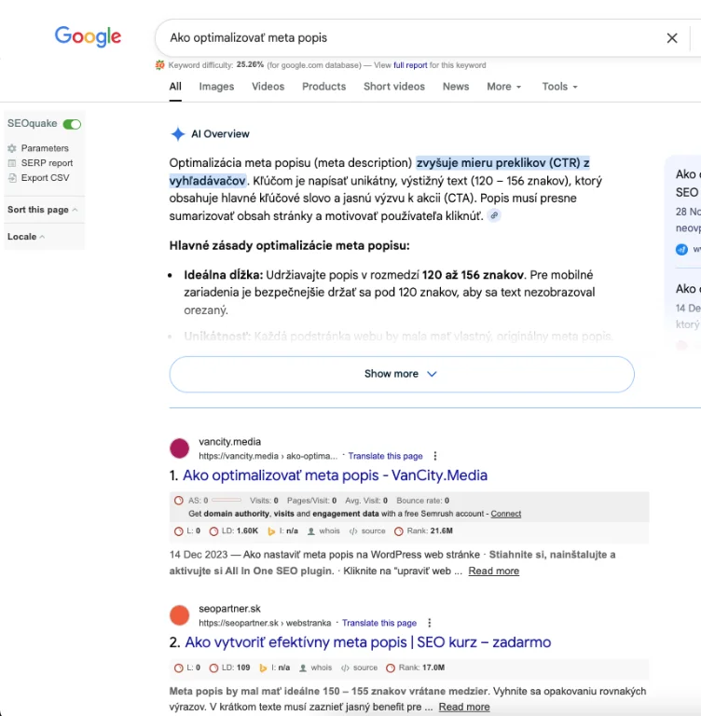The width and height of the screenshot is (701, 716).
Task: View source for the seopartner.sk result
Action: click(x=364, y=668)
